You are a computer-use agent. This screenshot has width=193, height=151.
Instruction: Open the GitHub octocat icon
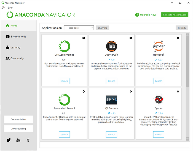click(x=28, y=140)
